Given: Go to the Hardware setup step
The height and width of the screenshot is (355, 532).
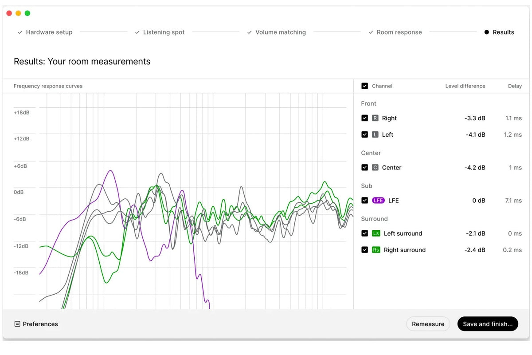Looking at the screenshot, I should click(x=45, y=32).
